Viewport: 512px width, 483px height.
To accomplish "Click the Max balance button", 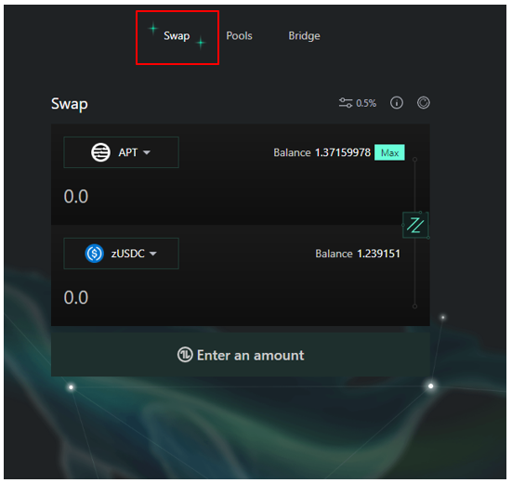I will (389, 152).
